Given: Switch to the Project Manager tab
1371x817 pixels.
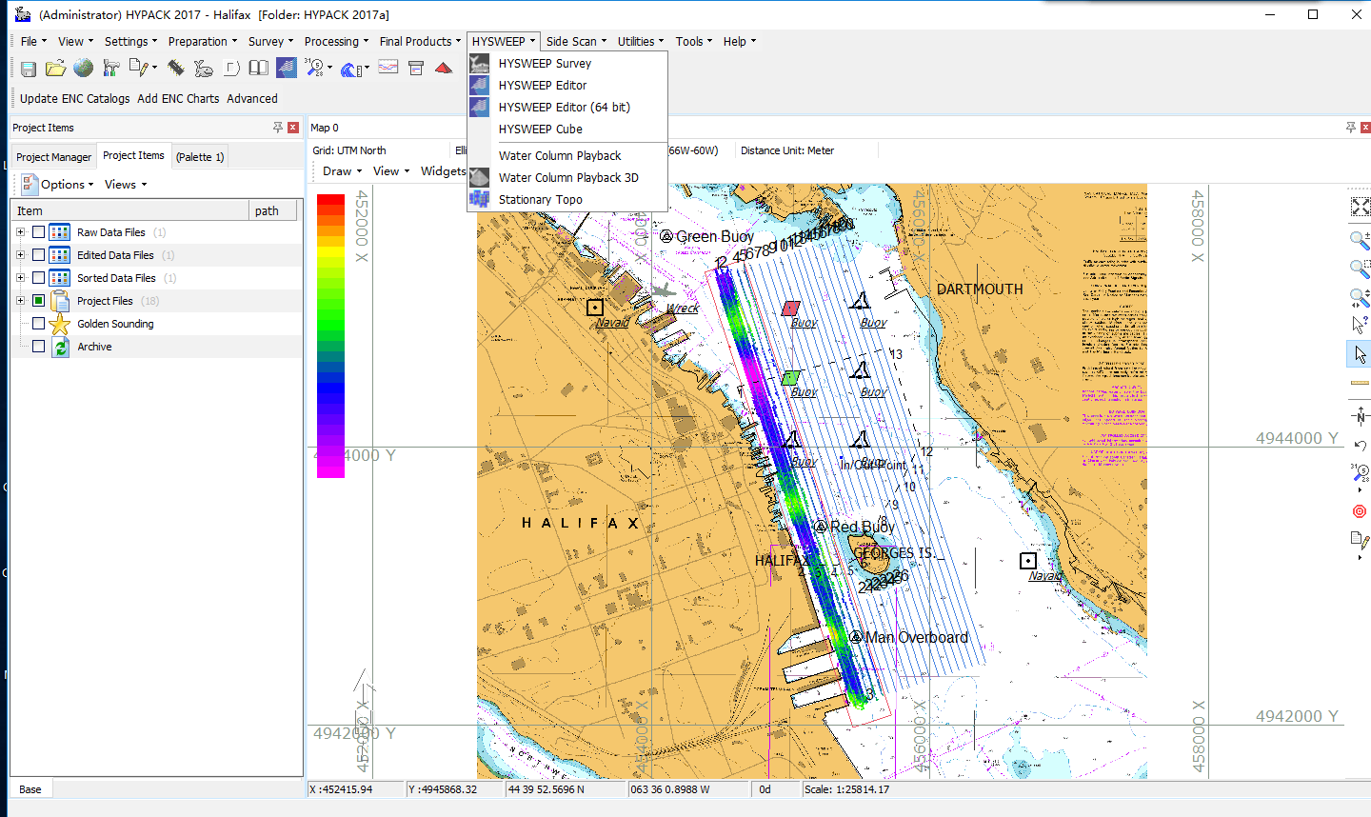Looking at the screenshot, I should pos(53,157).
